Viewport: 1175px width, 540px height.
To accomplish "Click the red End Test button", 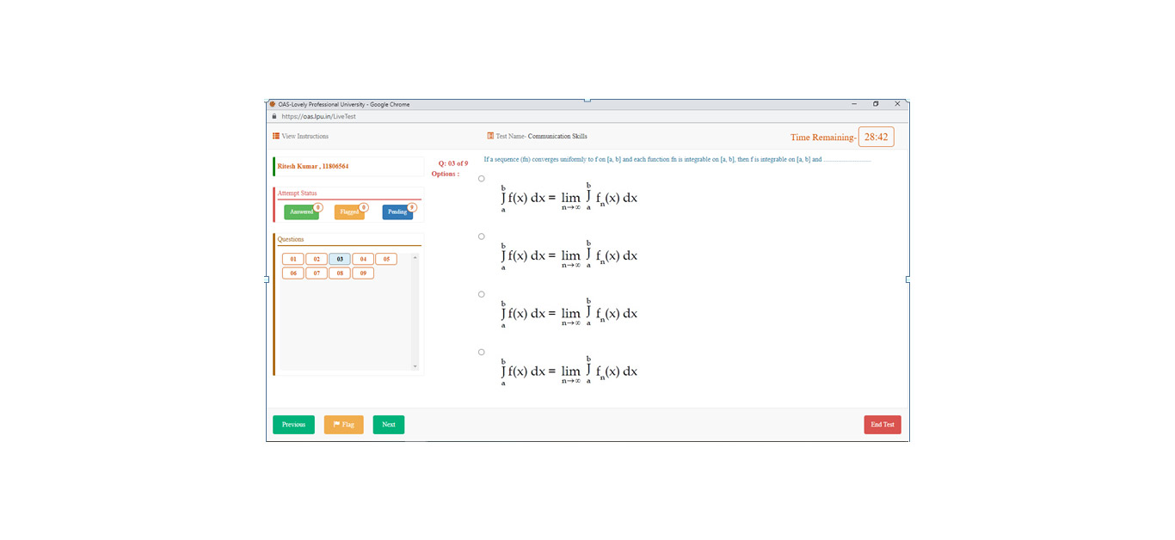I will 883,425.
